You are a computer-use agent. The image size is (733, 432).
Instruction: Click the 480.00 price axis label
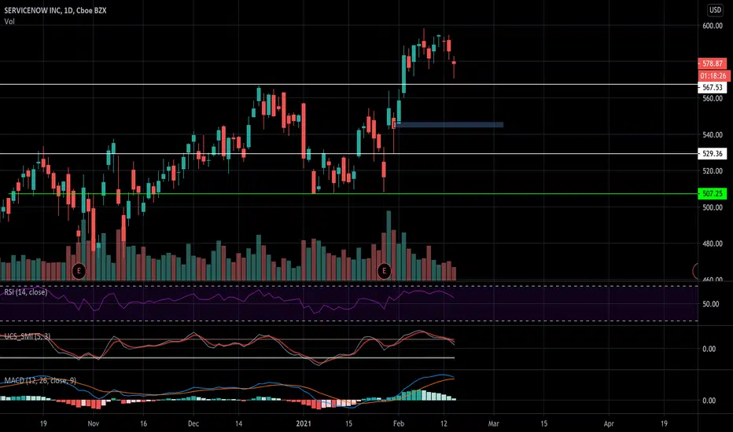(x=713, y=243)
